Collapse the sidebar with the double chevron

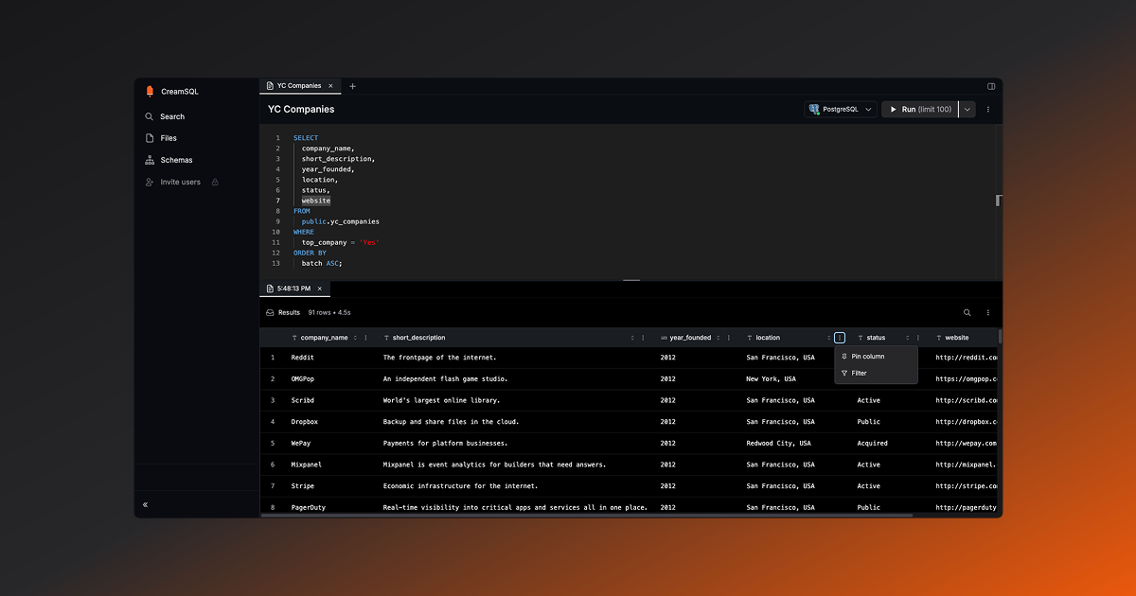[145, 505]
